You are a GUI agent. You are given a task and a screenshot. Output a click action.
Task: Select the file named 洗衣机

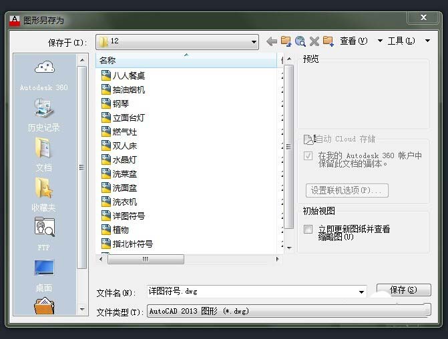tap(125, 202)
